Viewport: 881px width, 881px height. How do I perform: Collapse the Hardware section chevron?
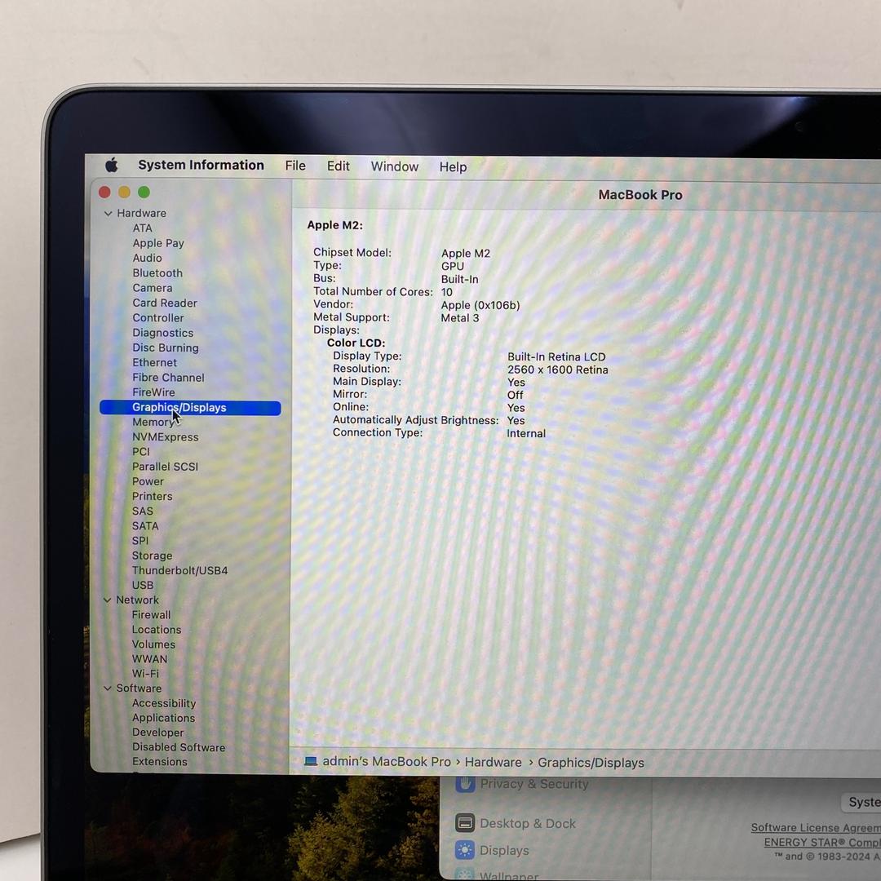(x=108, y=214)
